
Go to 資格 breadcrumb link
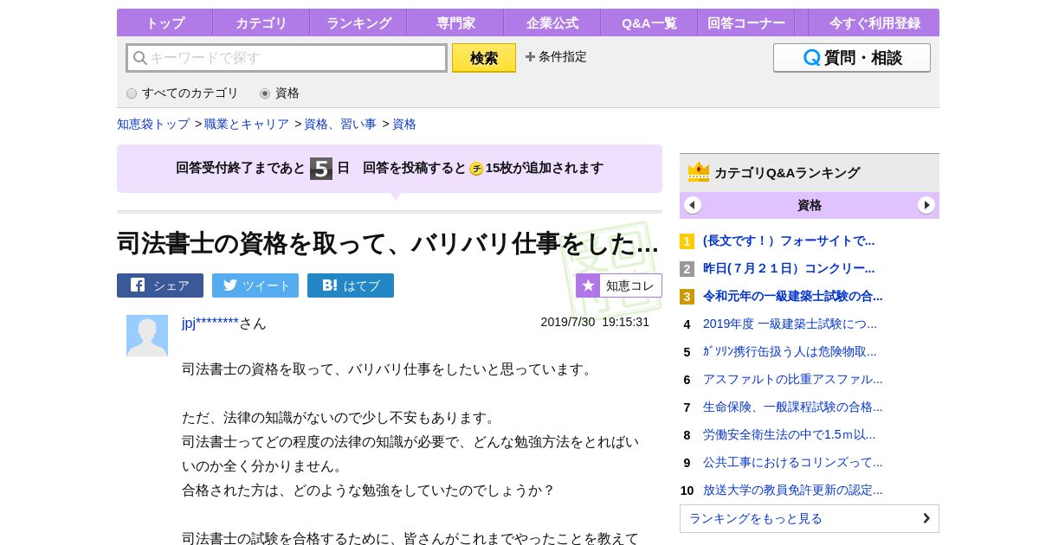404,124
